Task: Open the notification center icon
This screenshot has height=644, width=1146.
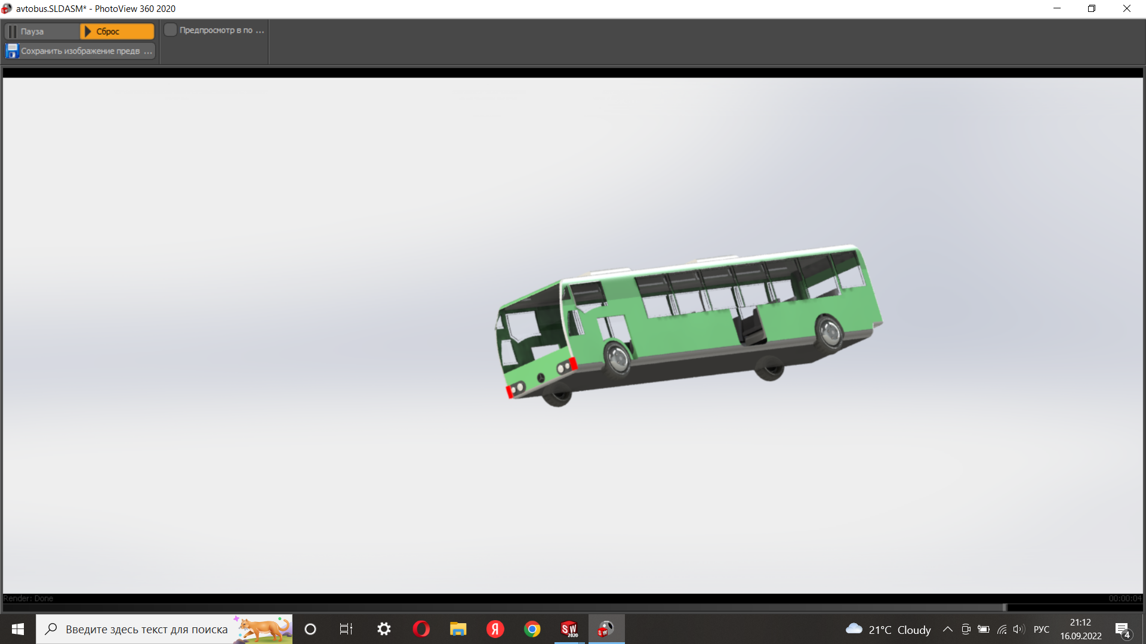Action: click(x=1122, y=630)
